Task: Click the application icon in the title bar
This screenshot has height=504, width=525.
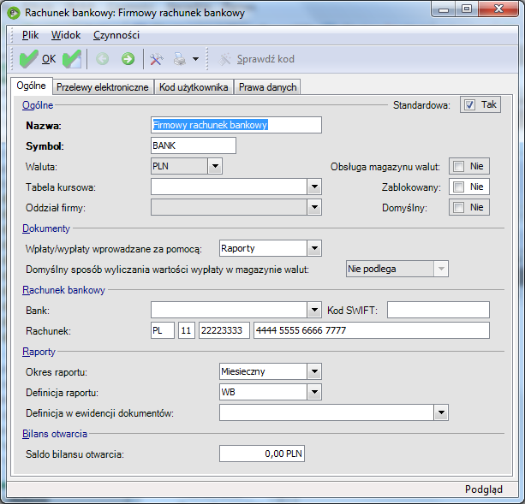Action: [x=14, y=13]
